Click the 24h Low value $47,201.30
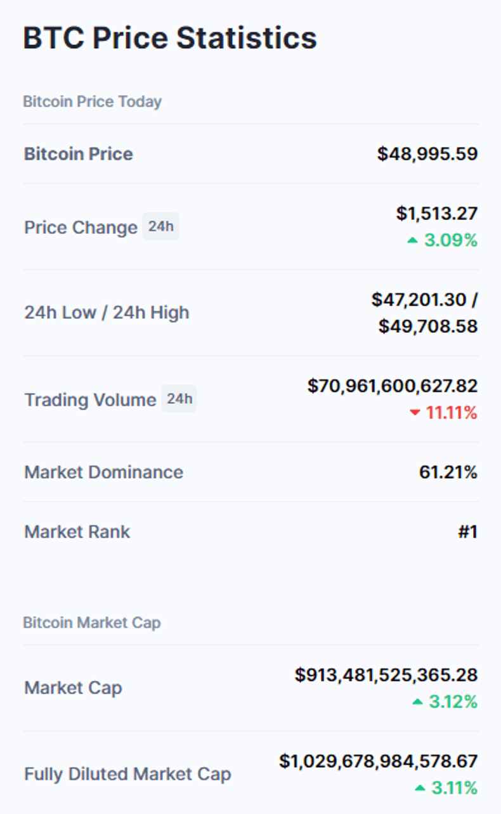The image size is (501, 814). [419, 299]
